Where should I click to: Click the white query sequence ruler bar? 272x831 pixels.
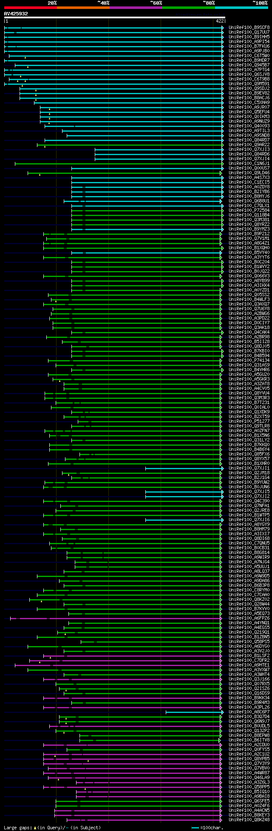click(114, 17)
